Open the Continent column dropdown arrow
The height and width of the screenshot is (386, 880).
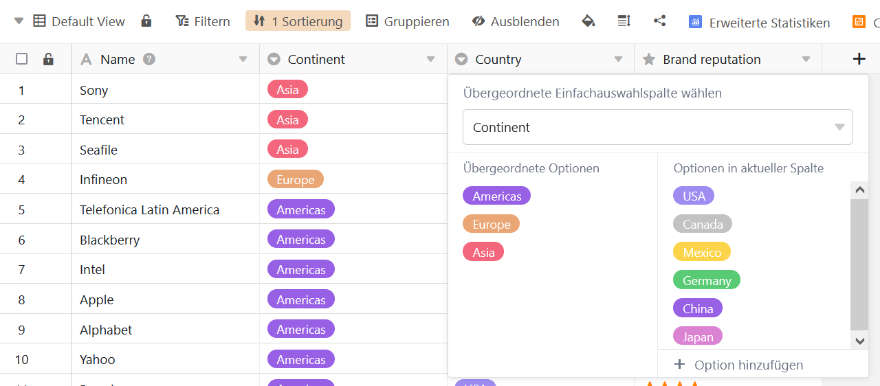430,59
